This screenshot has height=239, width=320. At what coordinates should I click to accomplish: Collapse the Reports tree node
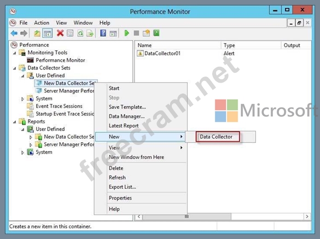point(14,122)
